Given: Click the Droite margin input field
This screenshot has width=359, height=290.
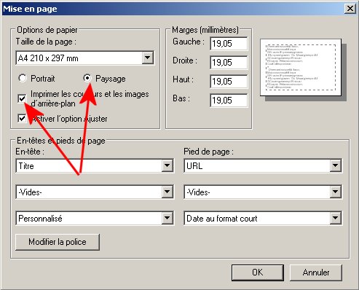Looking at the screenshot, I should pyautogui.click(x=229, y=63).
